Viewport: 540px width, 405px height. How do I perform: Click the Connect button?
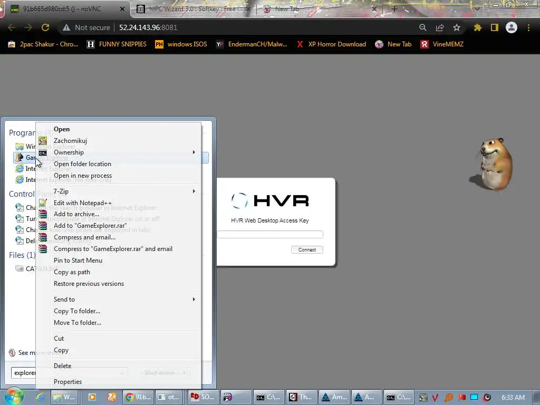tap(307, 249)
